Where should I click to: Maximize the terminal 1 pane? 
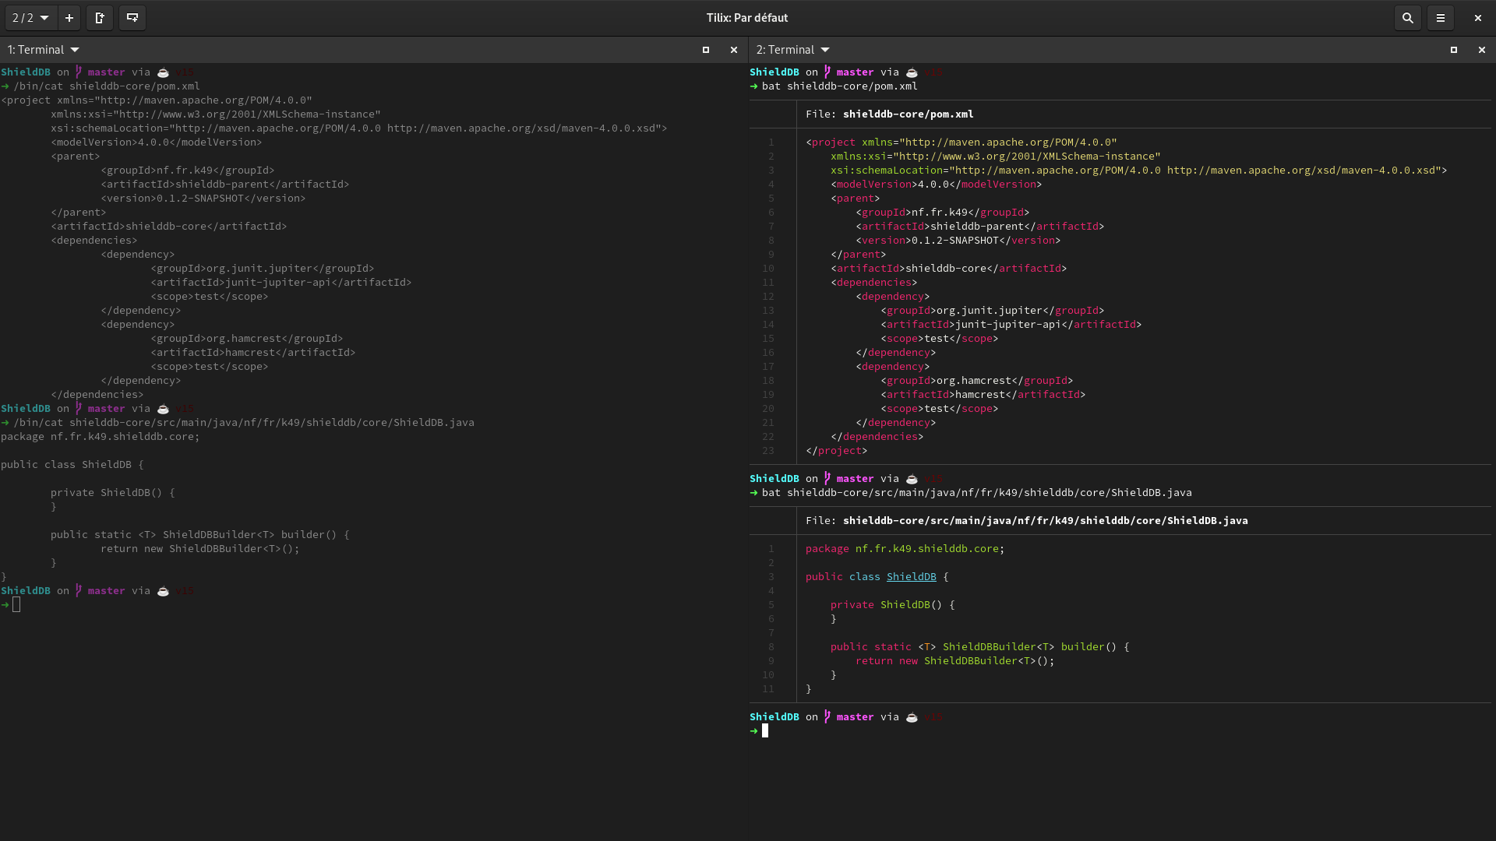click(706, 50)
